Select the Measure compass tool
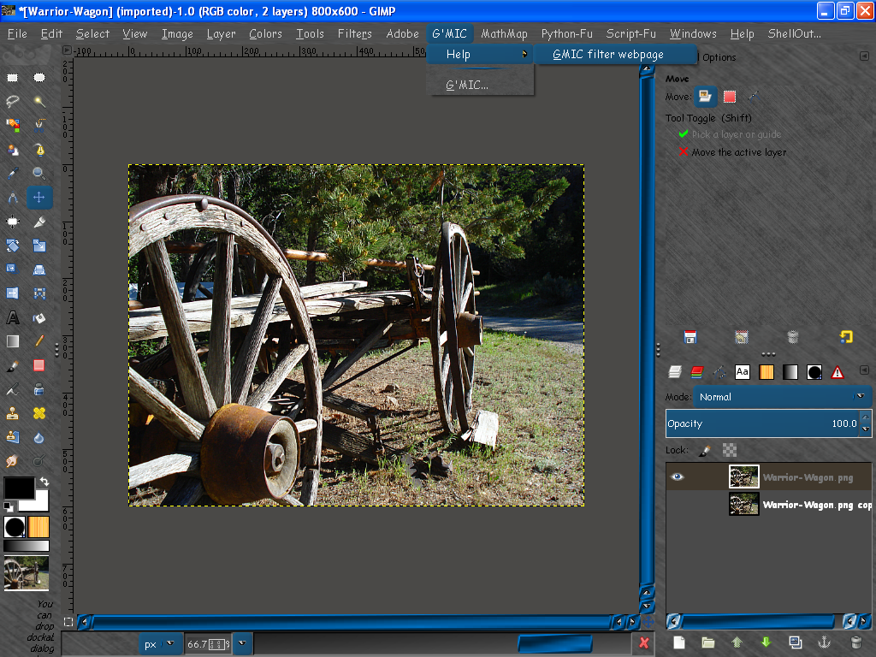 tap(12, 198)
